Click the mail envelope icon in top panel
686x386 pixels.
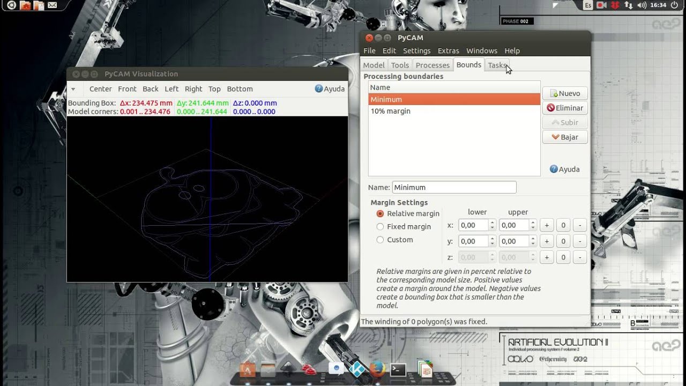pyautogui.click(x=52, y=5)
